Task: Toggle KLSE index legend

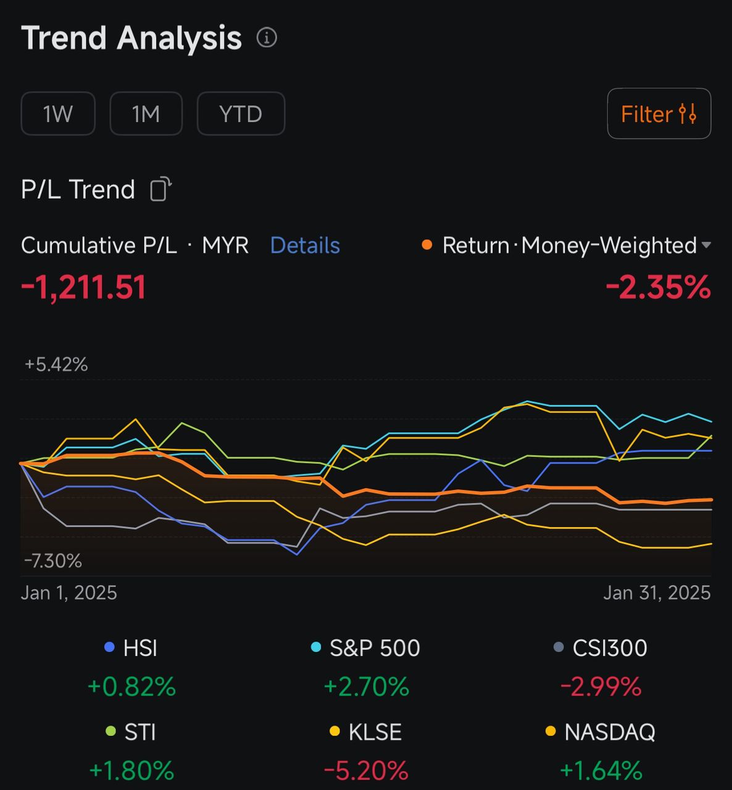Action: [366, 732]
